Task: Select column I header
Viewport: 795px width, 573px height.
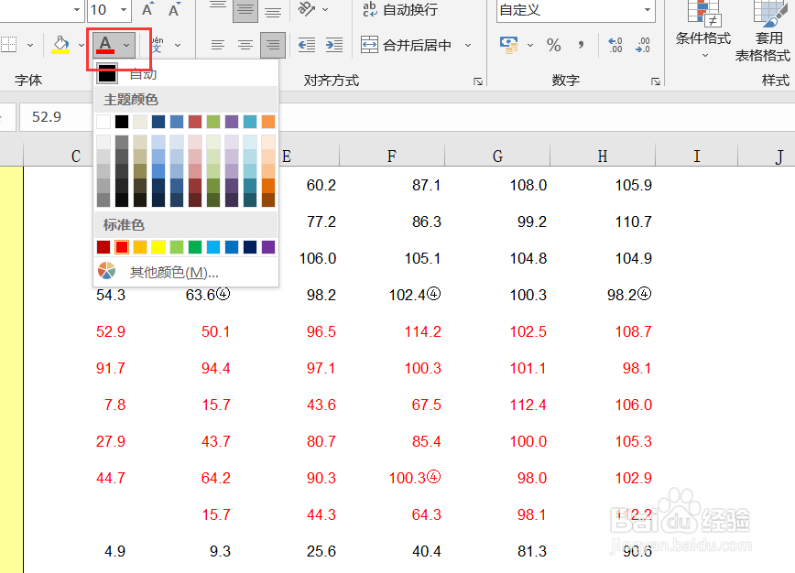Action: [x=697, y=156]
